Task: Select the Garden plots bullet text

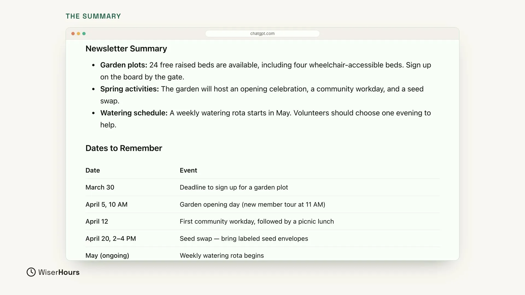Action: (266, 71)
